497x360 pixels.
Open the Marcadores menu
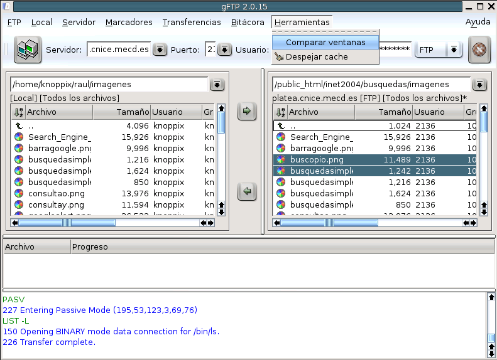[x=129, y=22]
